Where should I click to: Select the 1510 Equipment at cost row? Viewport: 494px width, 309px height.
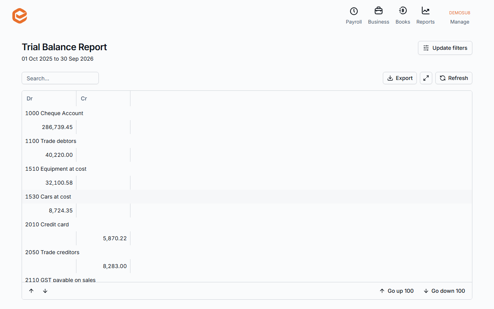247,169
